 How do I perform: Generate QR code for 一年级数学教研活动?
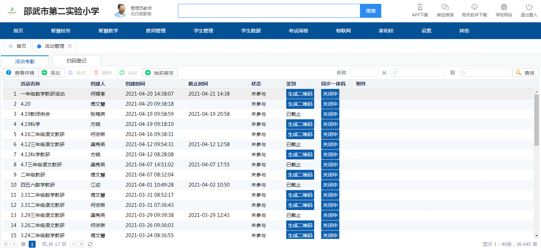tap(300, 94)
